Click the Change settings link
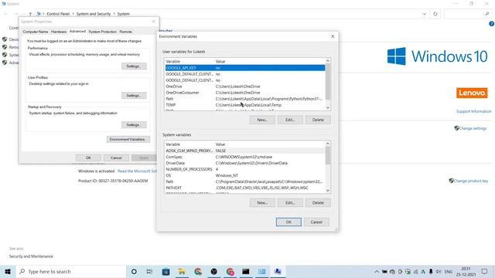Viewport: 495px width, 278px height. click(473, 128)
